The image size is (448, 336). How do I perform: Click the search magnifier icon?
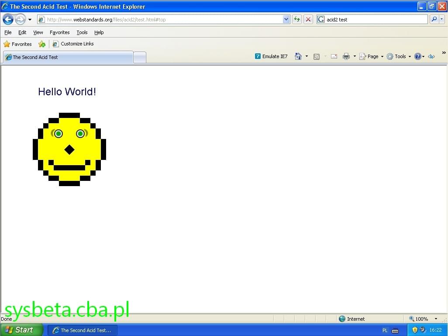pos(434,20)
